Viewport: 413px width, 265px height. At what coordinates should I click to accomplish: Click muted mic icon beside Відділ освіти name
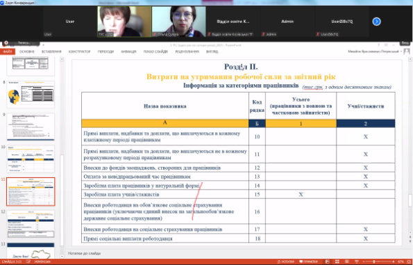[209, 34]
